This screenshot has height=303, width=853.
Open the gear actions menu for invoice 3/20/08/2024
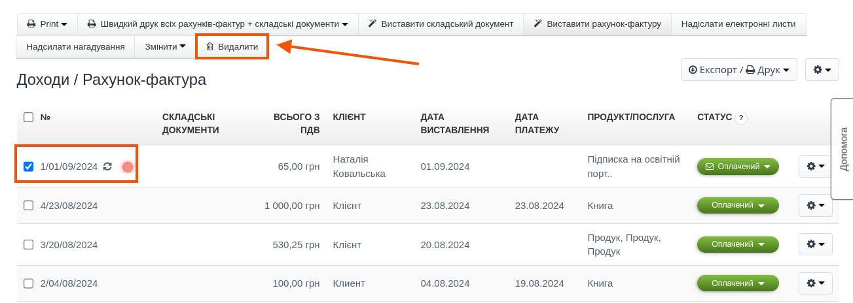[815, 244]
